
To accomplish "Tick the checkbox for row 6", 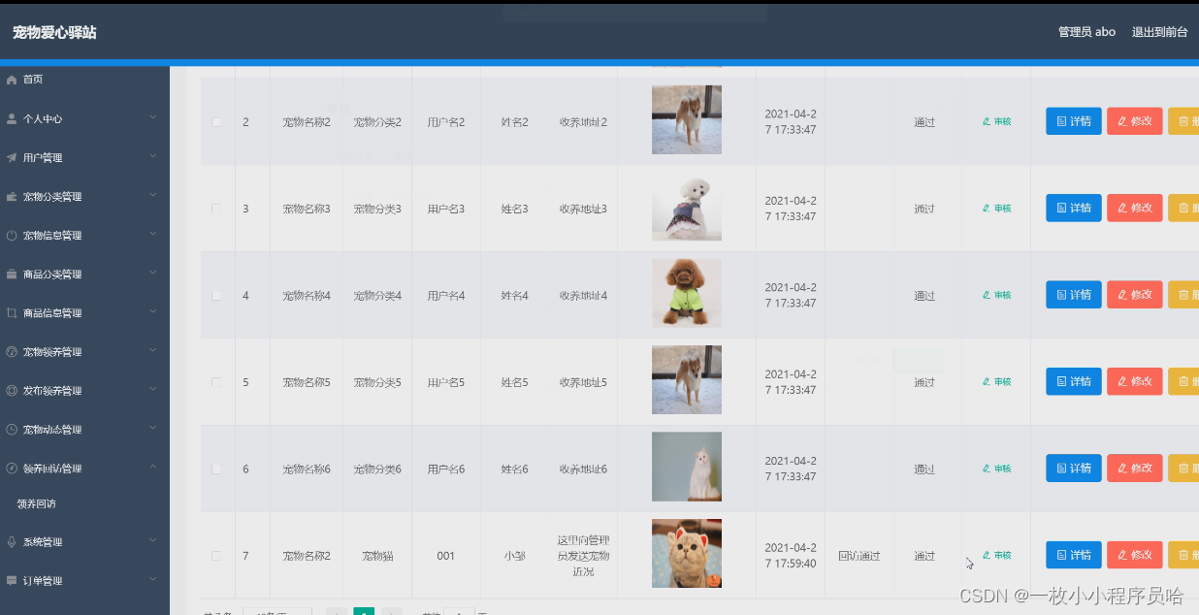I will point(216,469).
